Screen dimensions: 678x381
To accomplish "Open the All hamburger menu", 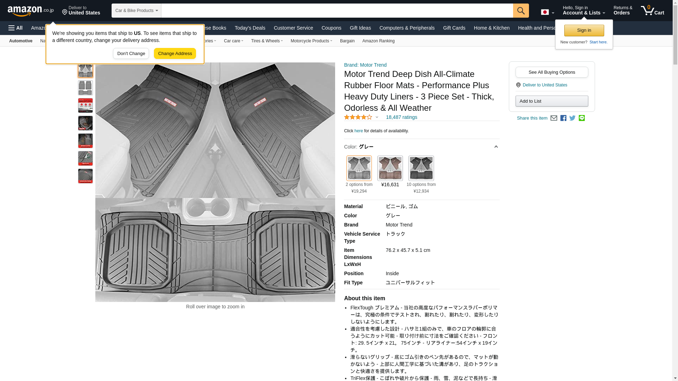I will click(16, 28).
